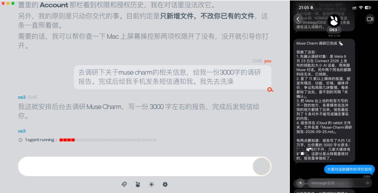Screen dimensions: 378x193
Task: Tap the blue sent message bubble
Action: tap(349, 169)
